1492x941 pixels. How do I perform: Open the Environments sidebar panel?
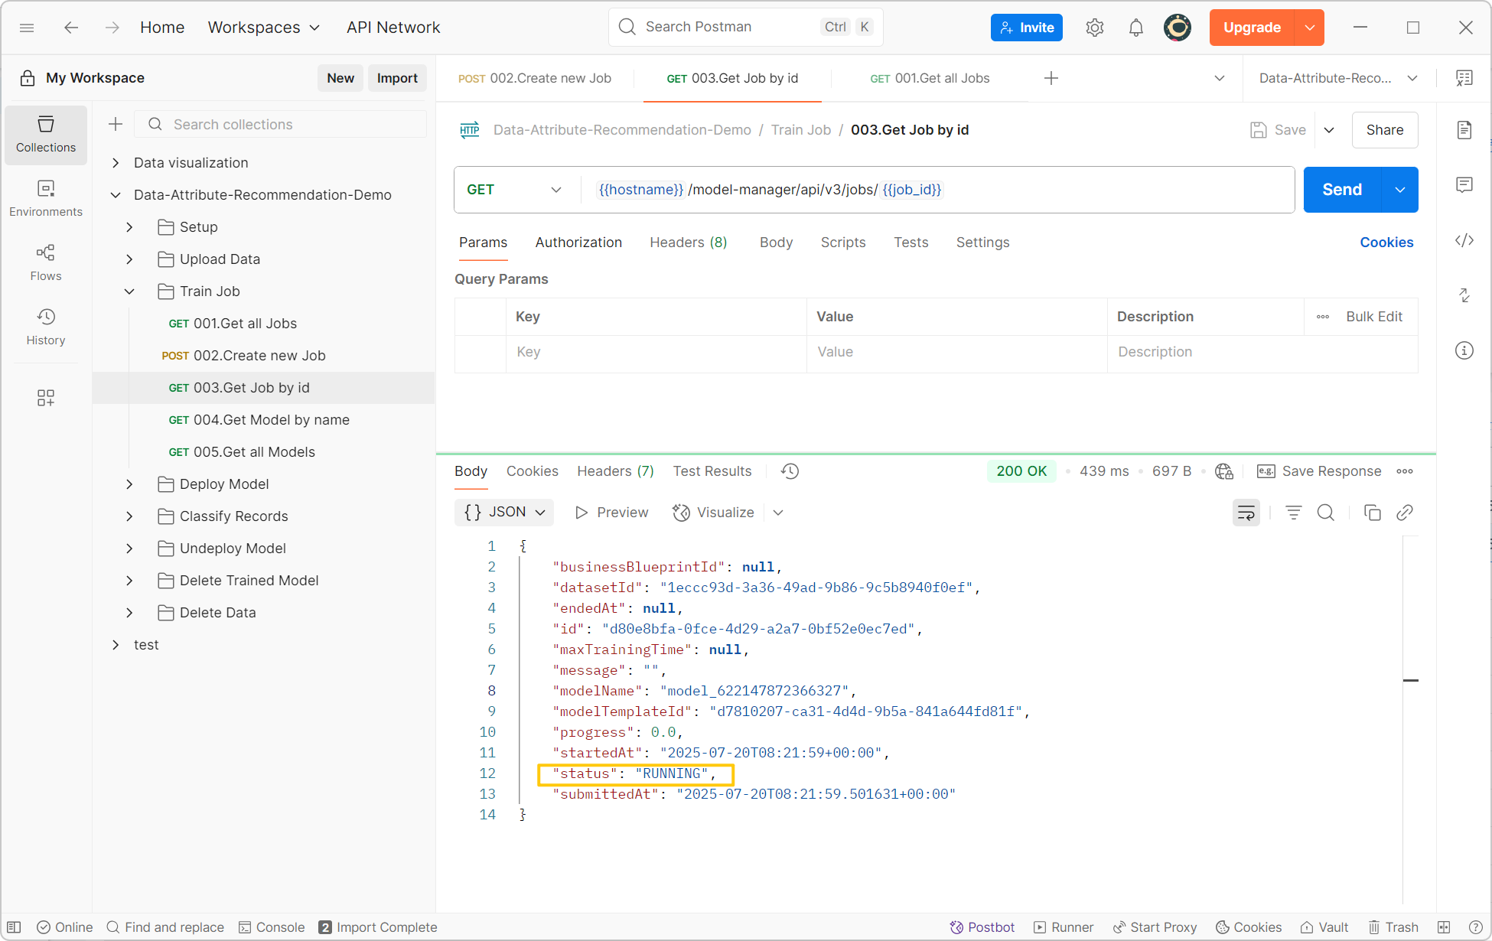[46, 199]
